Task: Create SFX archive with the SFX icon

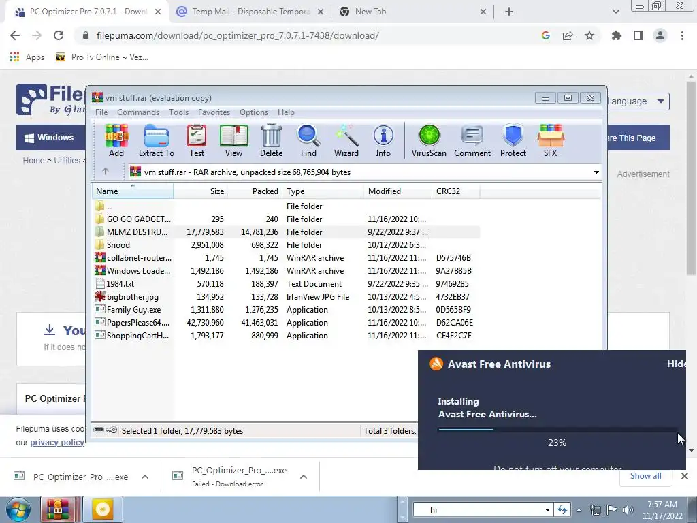Action: pos(550,140)
